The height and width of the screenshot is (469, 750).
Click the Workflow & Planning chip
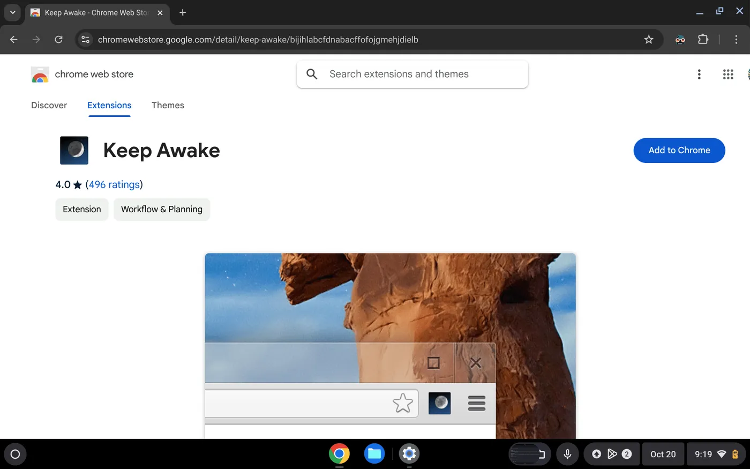pos(162,209)
